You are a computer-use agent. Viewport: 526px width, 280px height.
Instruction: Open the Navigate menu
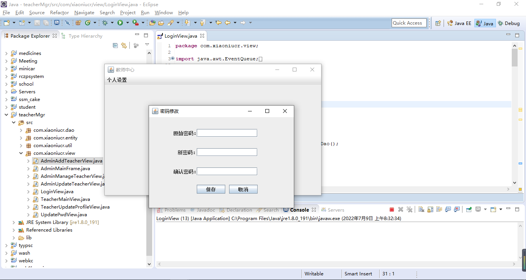[84, 12]
